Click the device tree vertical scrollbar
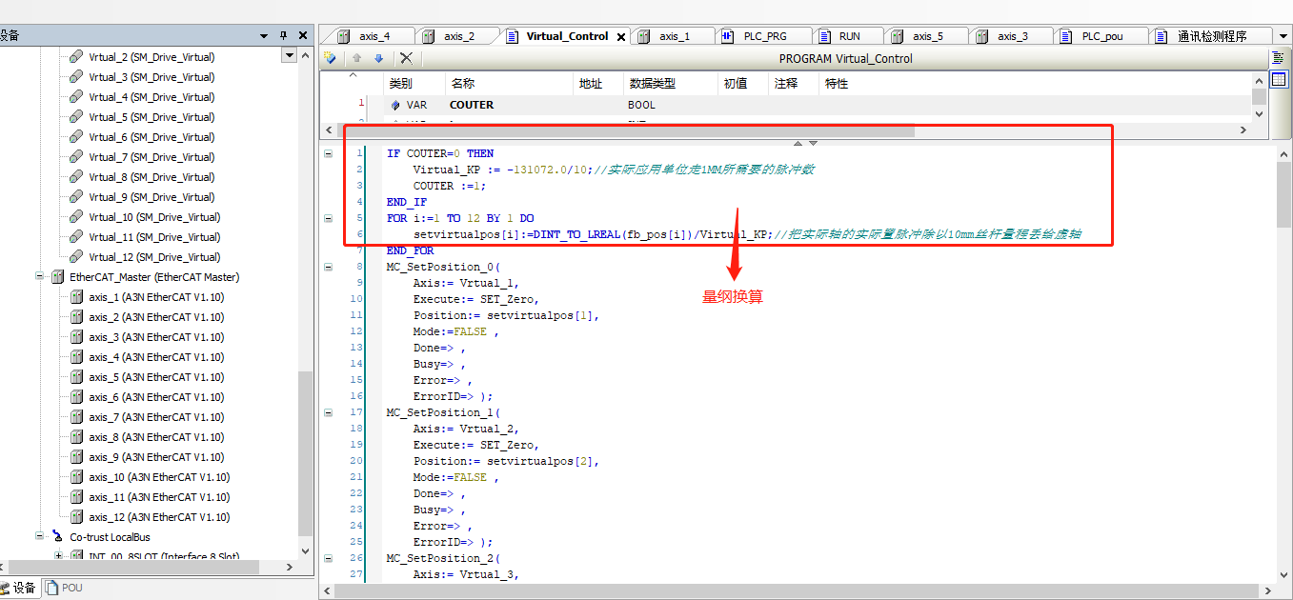The width and height of the screenshot is (1293, 600). tap(305, 453)
